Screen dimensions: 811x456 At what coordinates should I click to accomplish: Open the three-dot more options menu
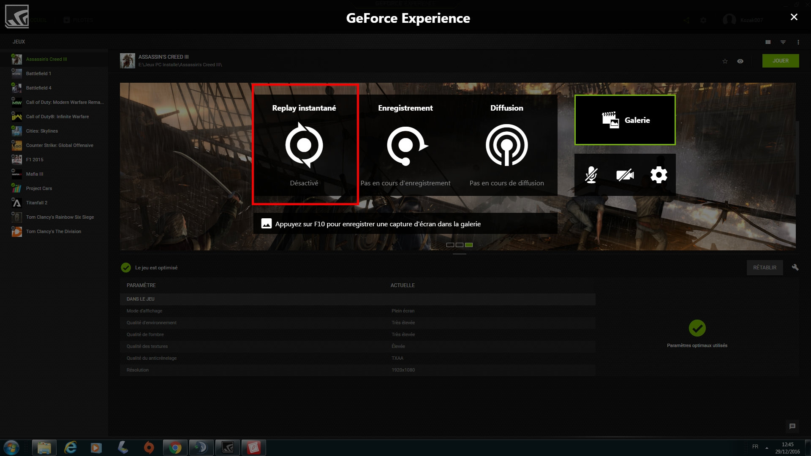tap(798, 42)
